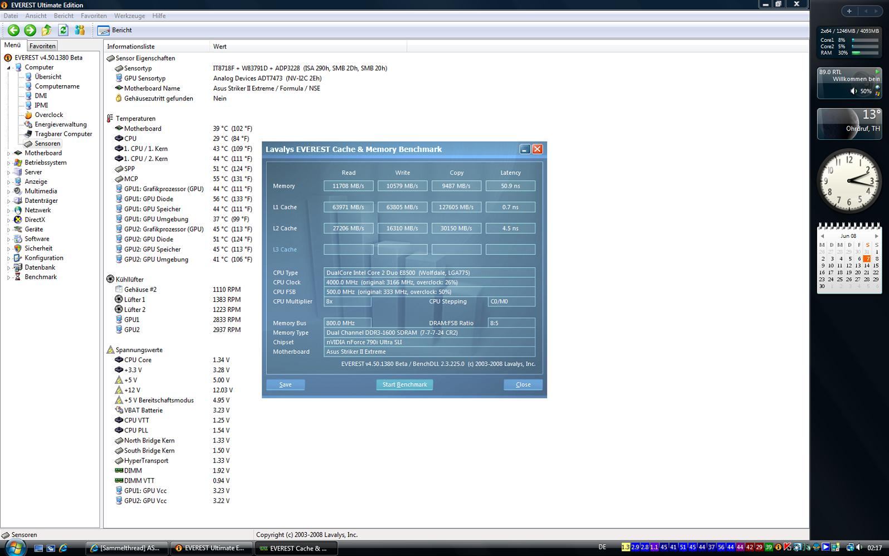Screen dimensions: 889x556
Task: Select Tragbarer Computer tree item
Action: pyautogui.click(x=63, y=134)
